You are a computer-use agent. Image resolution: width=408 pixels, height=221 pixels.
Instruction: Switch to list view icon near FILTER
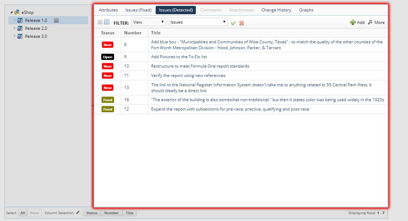[x=107, y=22]
